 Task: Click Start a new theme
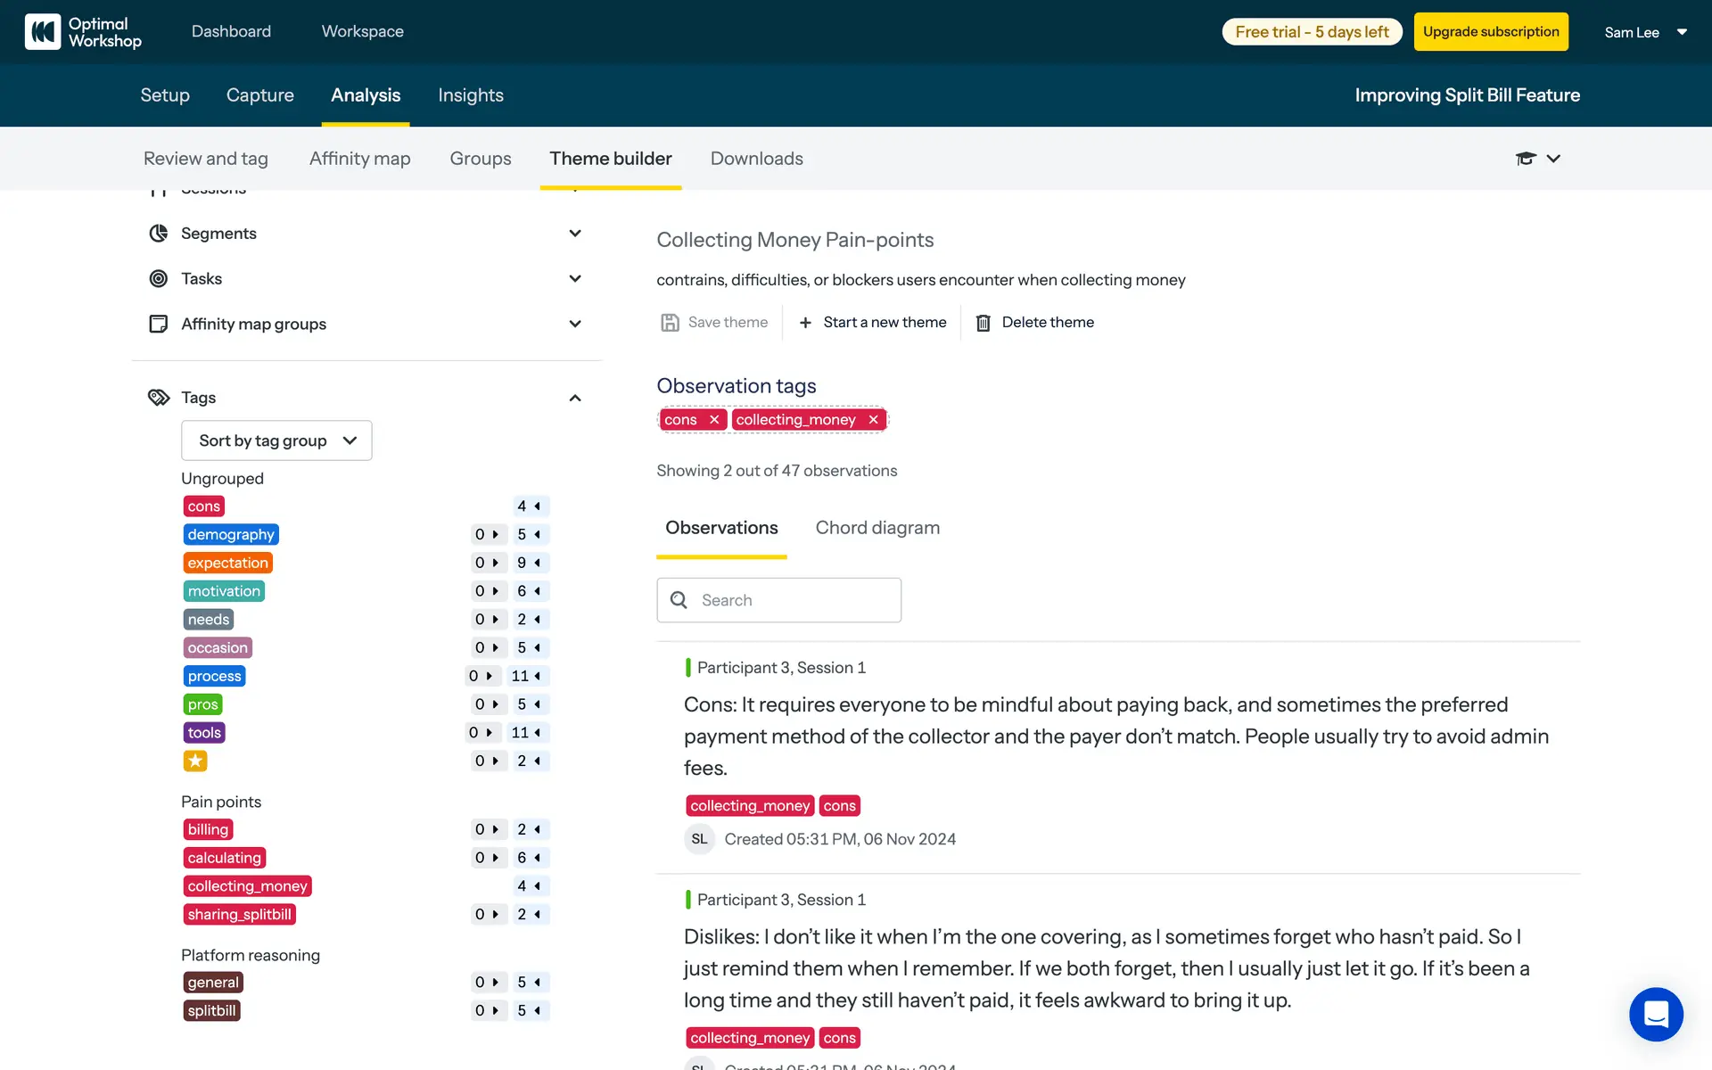[873, 323]
